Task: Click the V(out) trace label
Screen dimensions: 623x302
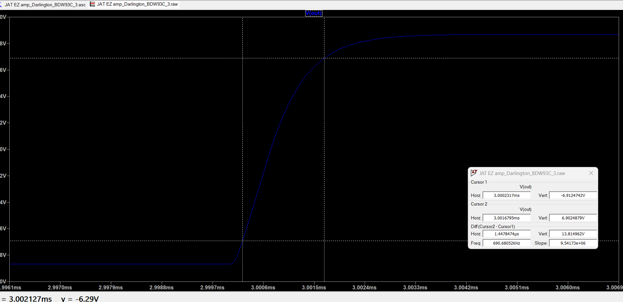Action: [313, 13]
